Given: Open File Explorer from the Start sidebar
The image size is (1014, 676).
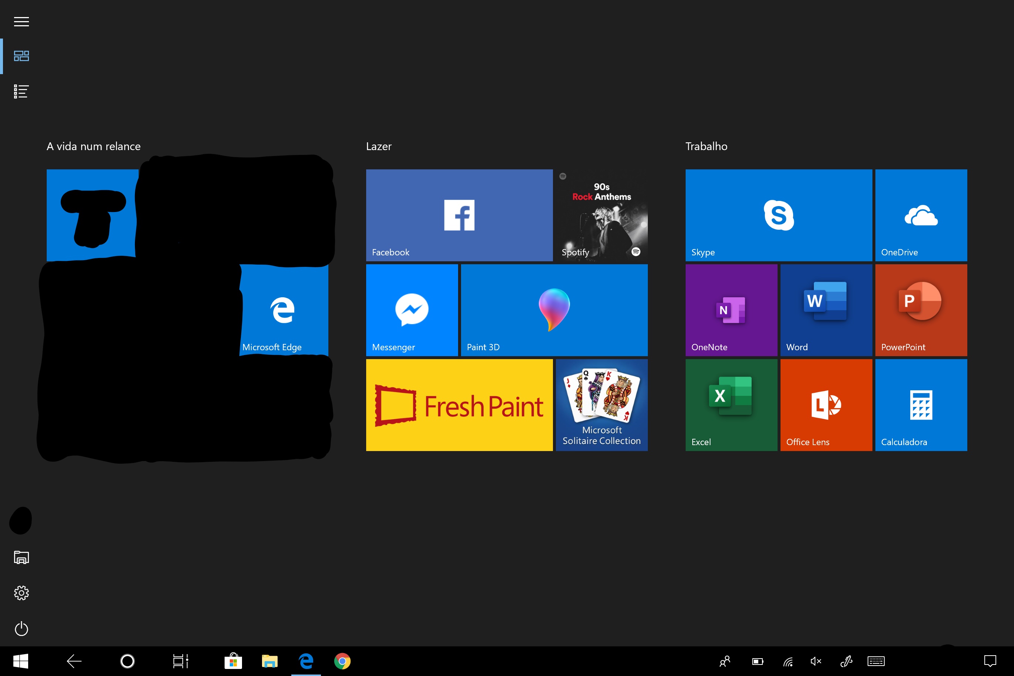Looking at the screenshot, I should click(21, 557).
